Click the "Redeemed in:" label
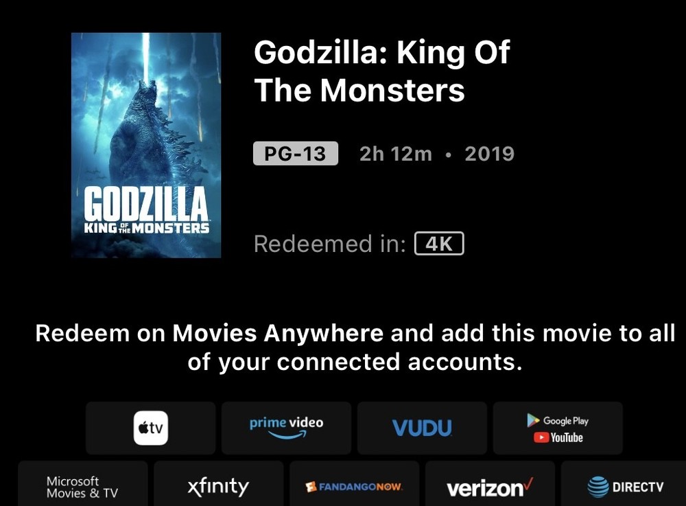The width and height of the screenshot is (686, 506). tap(329, 244)
